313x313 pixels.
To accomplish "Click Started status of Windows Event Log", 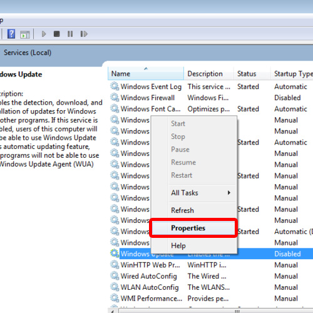I will 248,86.
